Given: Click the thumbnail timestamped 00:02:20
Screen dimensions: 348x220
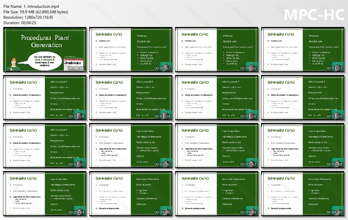Looking at the screenshot, I should [x=45, y=146].
